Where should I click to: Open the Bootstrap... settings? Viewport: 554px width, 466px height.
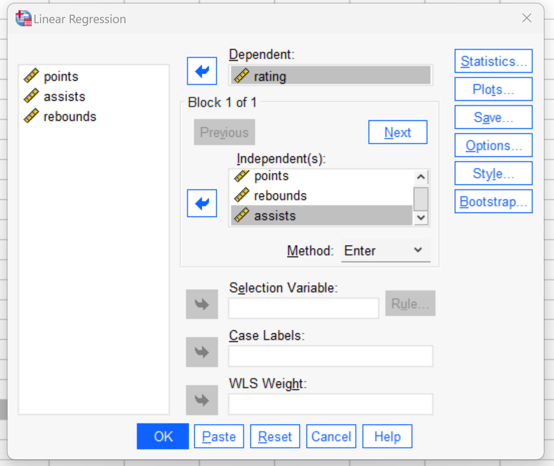tap(493, 201)
